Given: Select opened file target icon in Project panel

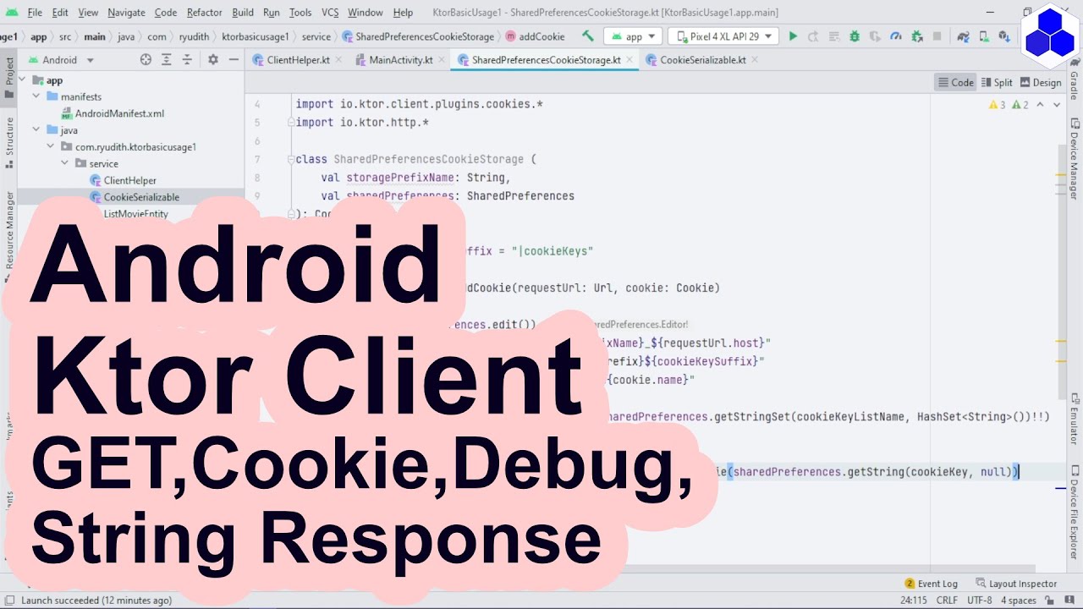Looking at the screenshot, I should pyautogui.click(x=146, y=59).
